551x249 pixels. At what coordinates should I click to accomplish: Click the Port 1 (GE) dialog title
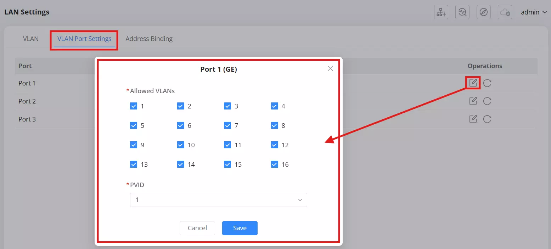point(219,69)
